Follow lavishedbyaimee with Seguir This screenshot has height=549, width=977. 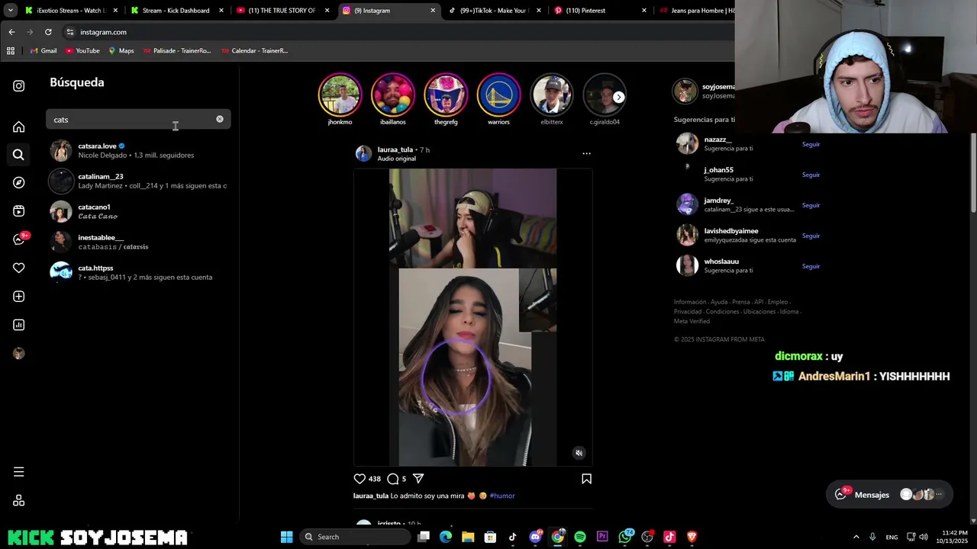[x=811, y=236]
